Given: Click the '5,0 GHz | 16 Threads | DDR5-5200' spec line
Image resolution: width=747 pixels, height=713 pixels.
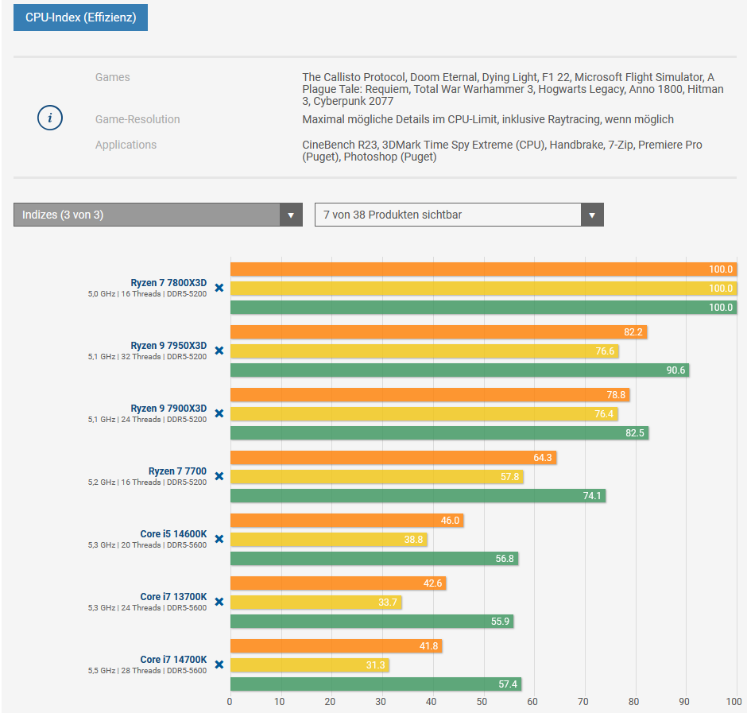Looking at the screenshot, I should point(147,294).
